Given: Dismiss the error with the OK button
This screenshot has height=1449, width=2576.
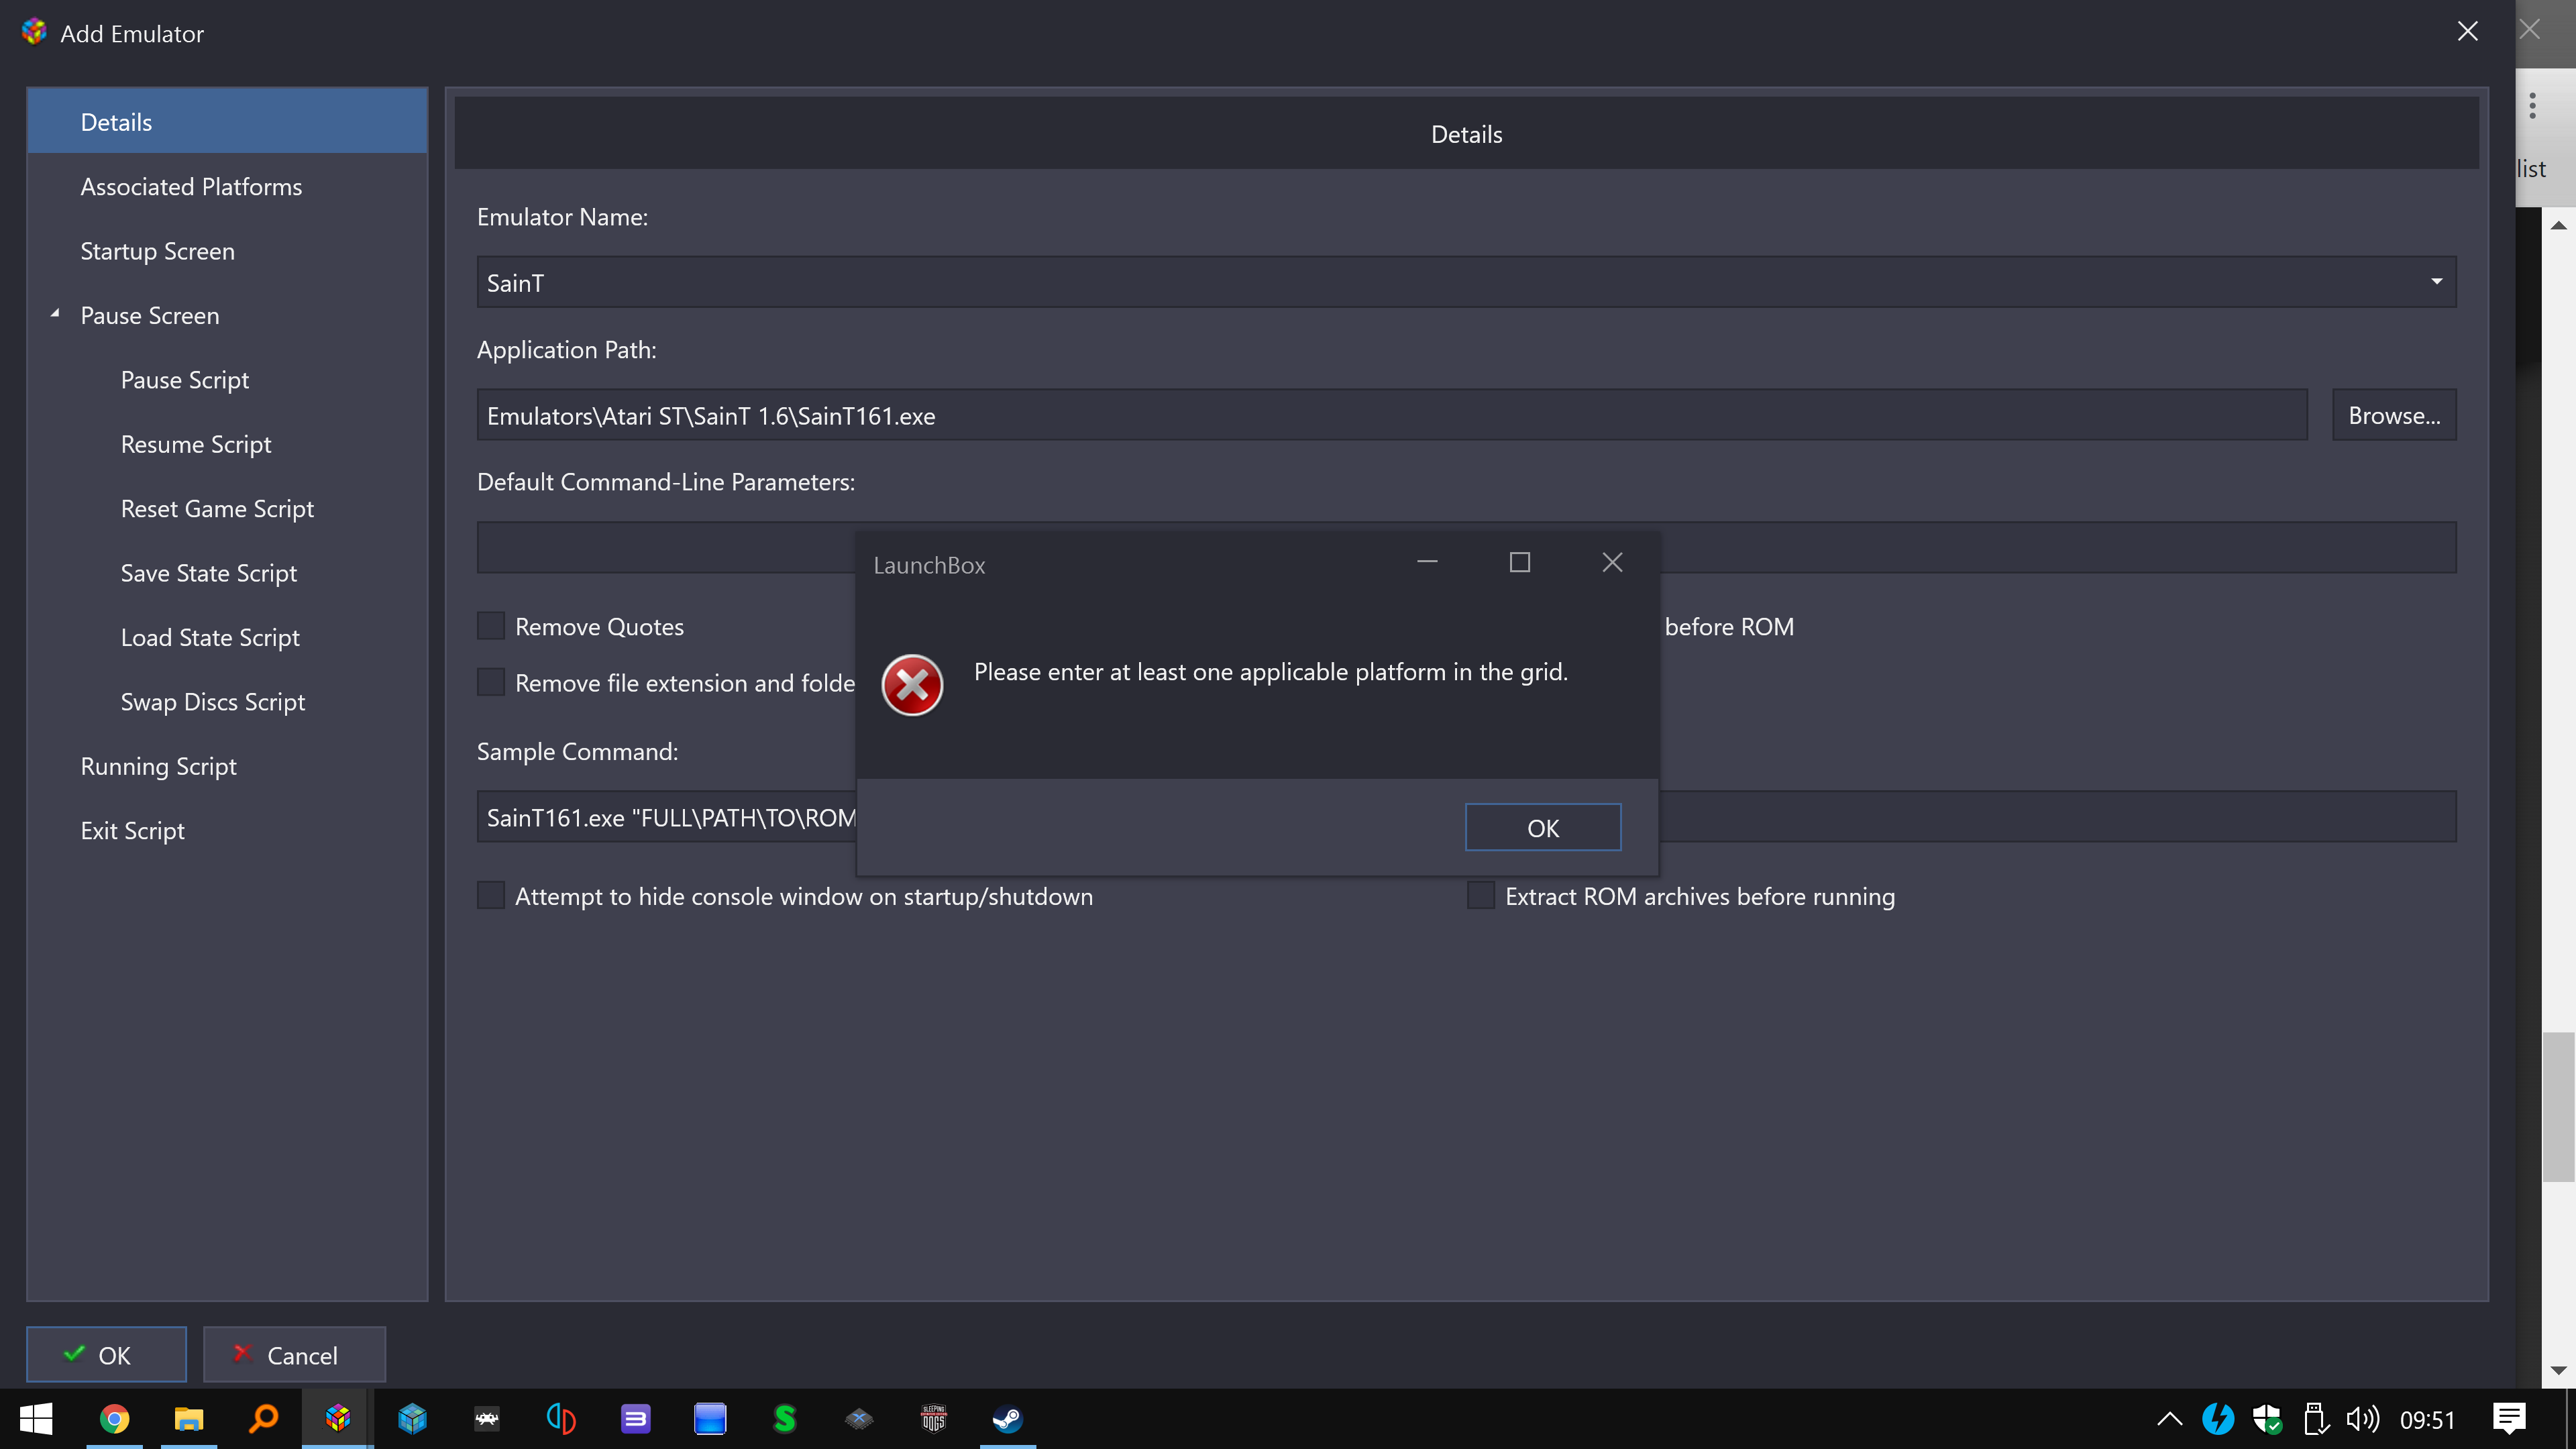Looking at the screenshot, I should point(1543,827).
